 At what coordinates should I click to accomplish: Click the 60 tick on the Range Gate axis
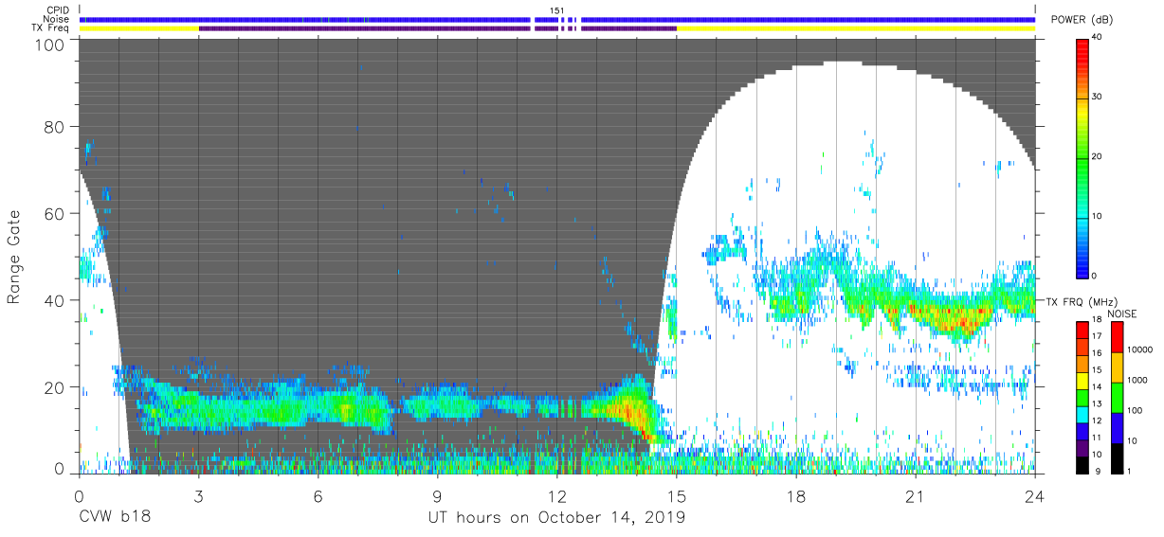pyautogui.click(x=54, y=214)
